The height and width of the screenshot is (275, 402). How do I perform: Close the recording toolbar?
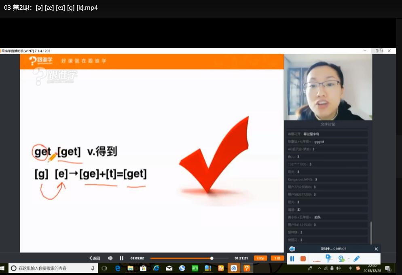[376, 249]
